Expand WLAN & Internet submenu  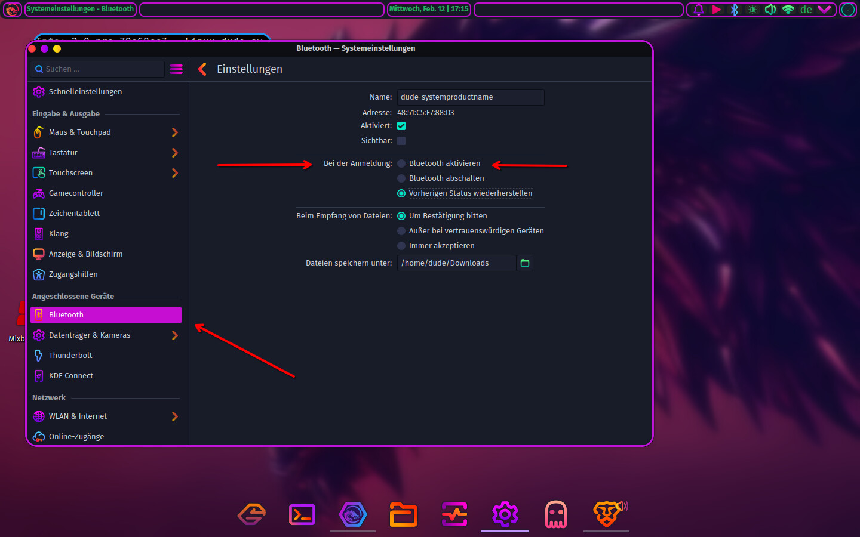point(175,416)
